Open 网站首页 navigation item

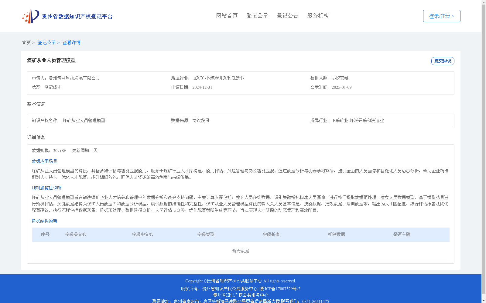pyautogui.click(x=227, y=15)
